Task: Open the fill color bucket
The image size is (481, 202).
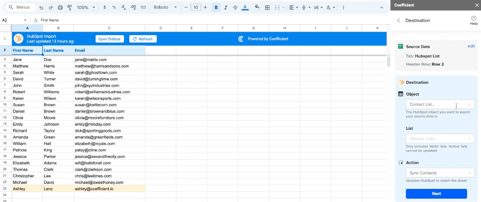Action: coord(257,7)
